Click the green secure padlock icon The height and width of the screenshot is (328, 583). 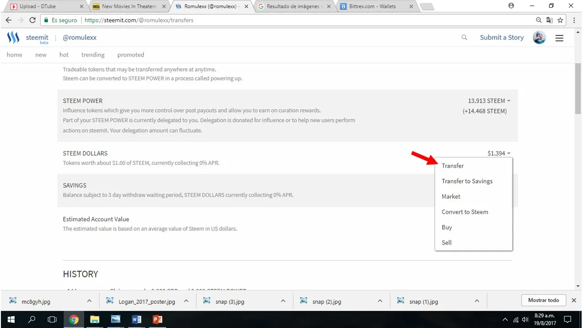point(46,20)
